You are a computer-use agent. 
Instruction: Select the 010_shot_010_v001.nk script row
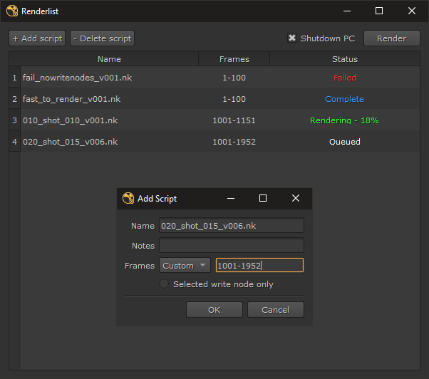point(70,120)
